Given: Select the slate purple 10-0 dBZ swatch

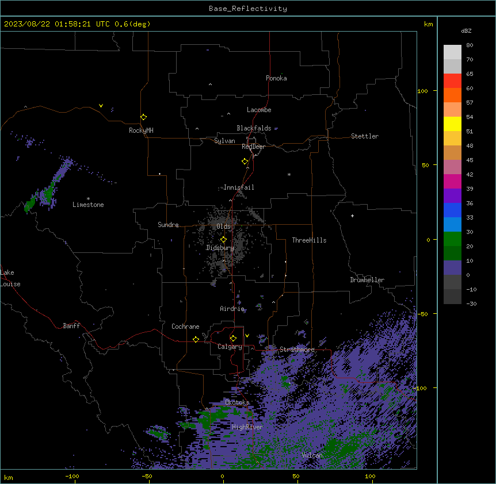Looking at the screenshot, I should point(452,268).
